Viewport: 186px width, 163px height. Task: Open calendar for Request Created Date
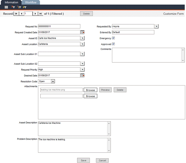(x=82, y=32)
